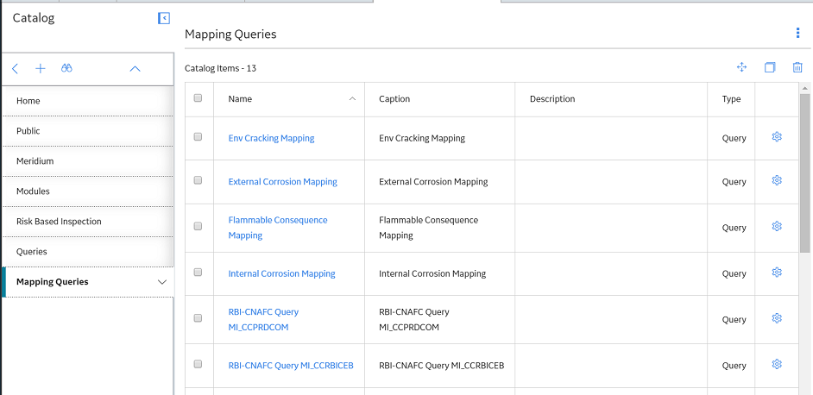Sort by Name column arrow
Image resolution: width=813 pixels, height=395 pixels.
[x=353, y=98]
